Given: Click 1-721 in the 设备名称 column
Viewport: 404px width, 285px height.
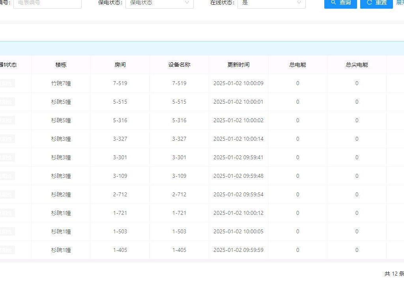Looking at the screenshot, I should click(x=180, y=213).
